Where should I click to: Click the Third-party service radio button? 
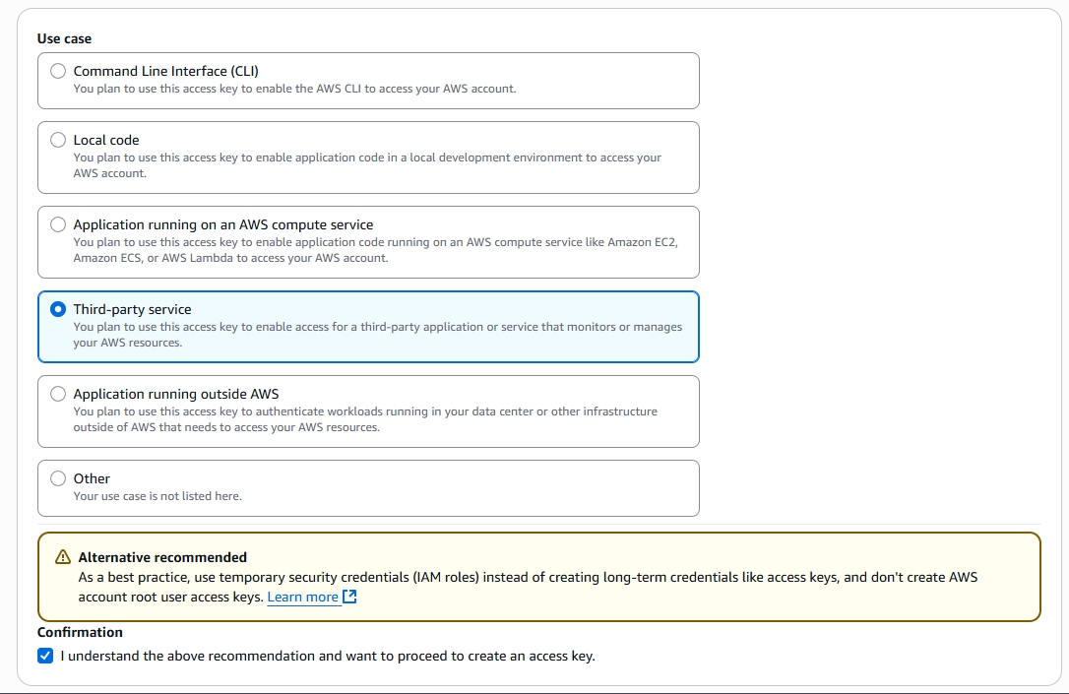tap(58, 309)
